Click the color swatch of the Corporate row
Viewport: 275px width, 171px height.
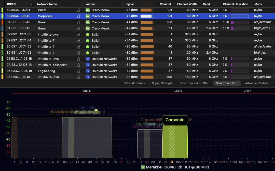[x=2, y=16]
